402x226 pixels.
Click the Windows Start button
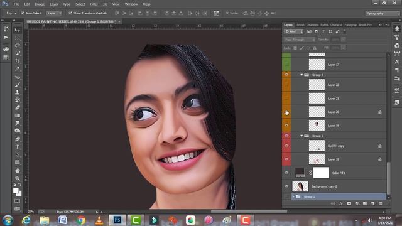(x=8, y=220)
